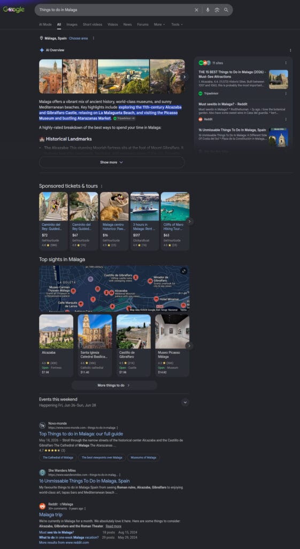Clear the search box with the X icon
The image size is (300, 549).
click(x=196, y=10)
